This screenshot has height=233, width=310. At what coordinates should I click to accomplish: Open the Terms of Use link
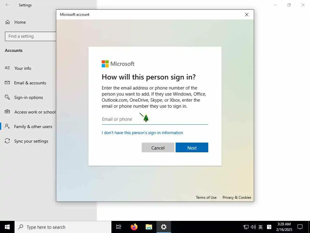206,197
